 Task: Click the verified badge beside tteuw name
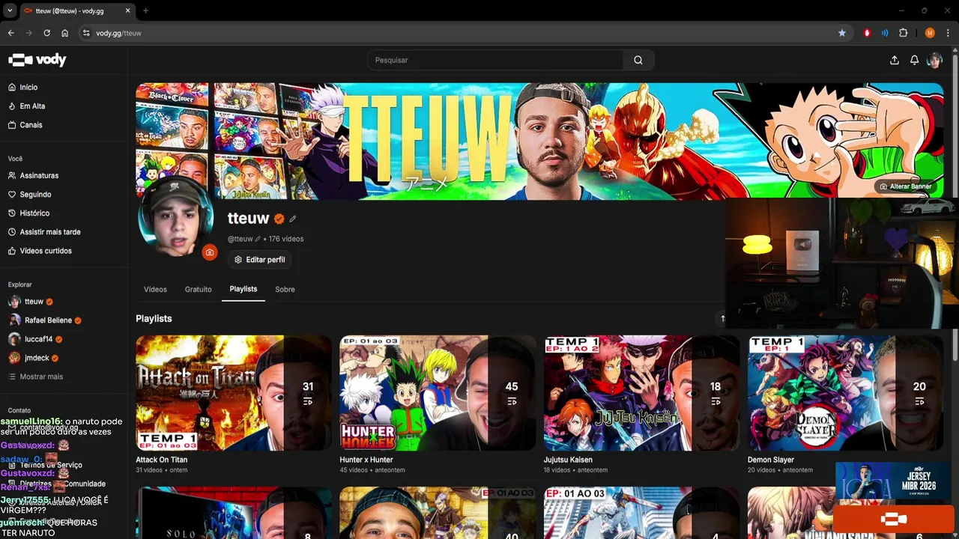[279, 219]
